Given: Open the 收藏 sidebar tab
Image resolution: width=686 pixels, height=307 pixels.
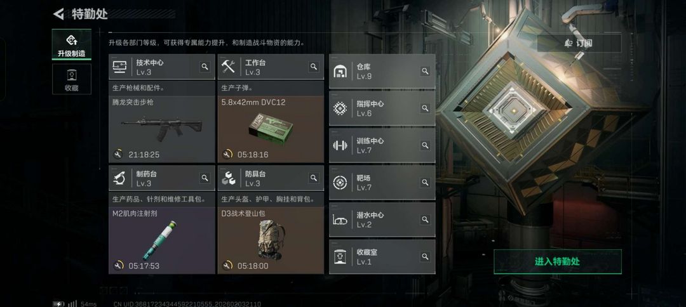Looking at the screenshot, I should 72,79.
